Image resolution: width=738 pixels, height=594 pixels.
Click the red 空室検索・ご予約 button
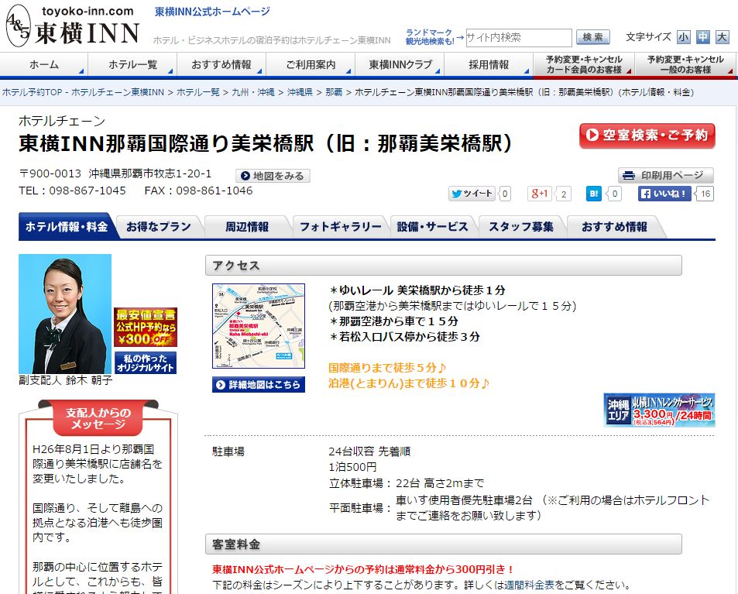(647, 136)
